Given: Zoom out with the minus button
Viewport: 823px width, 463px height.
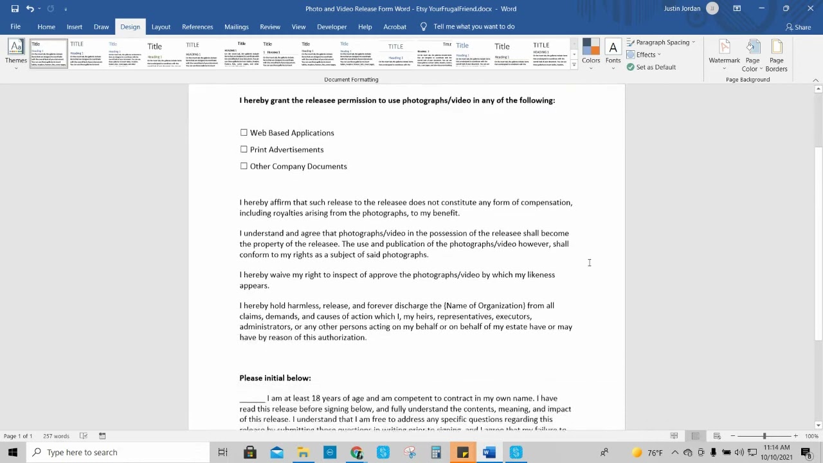Looking at the screenshot, I should coord(732,436).
